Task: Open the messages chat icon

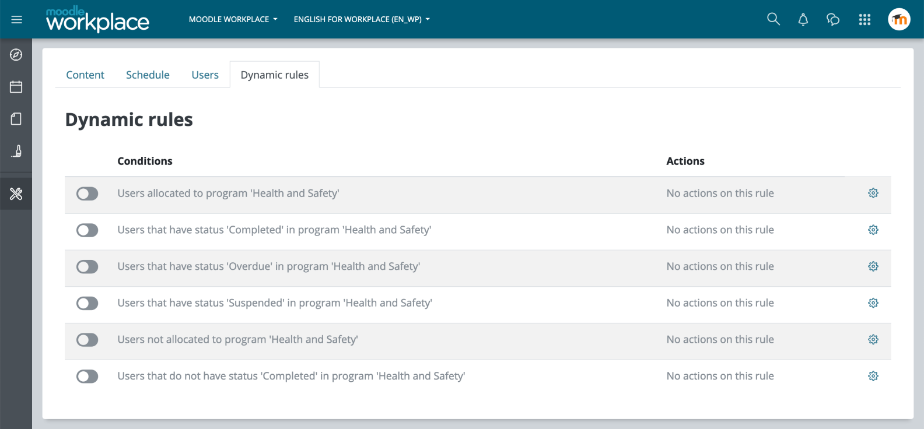Action: click(x=832, y=20)
